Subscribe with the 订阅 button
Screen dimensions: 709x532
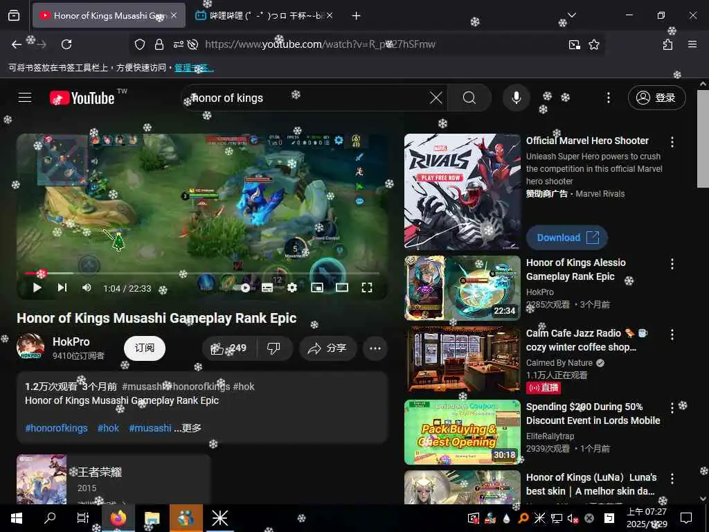click(x=145, y=348)
